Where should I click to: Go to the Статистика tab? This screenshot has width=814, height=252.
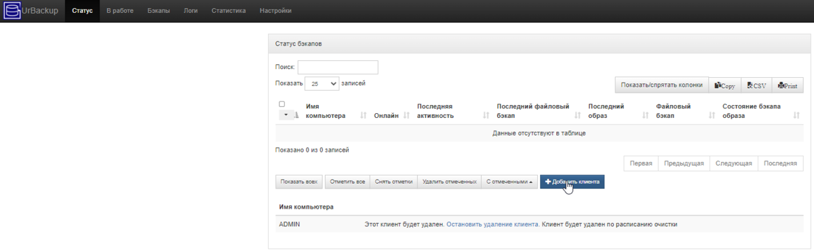coord(229,11)
